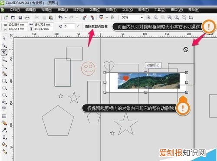Select the Fill bucket tool
The width and height of the screenshot is (217, 161).
[4, 144]
